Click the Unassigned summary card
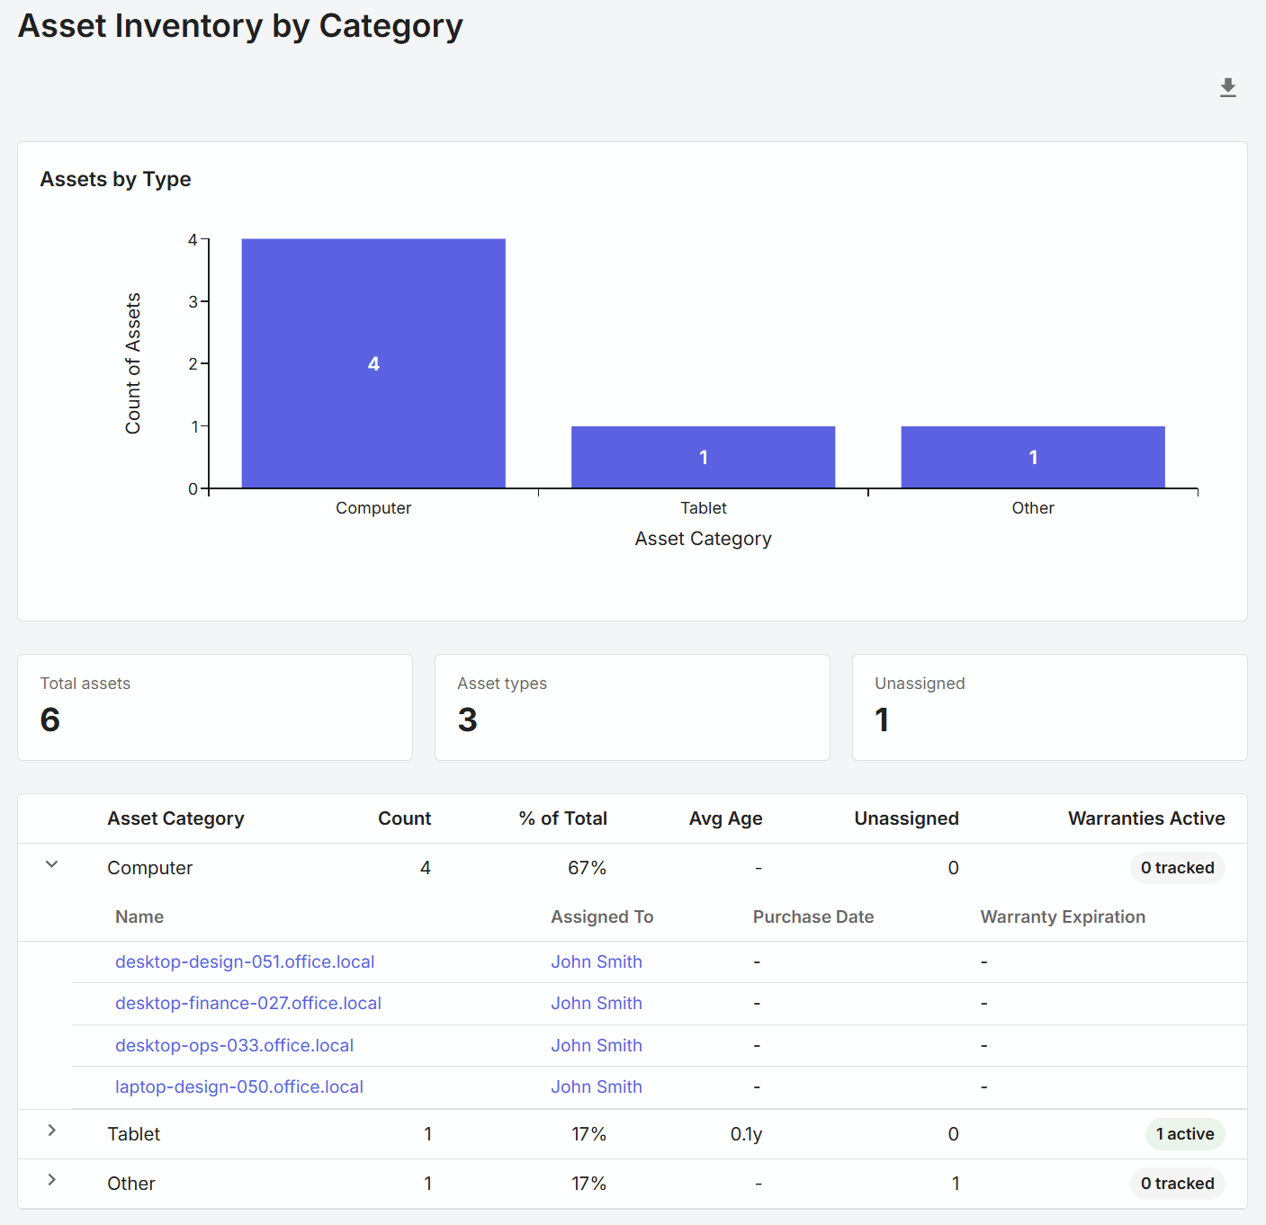Image resolution: width=1266 pixels, height=1225 pixels. point(1049,707)
